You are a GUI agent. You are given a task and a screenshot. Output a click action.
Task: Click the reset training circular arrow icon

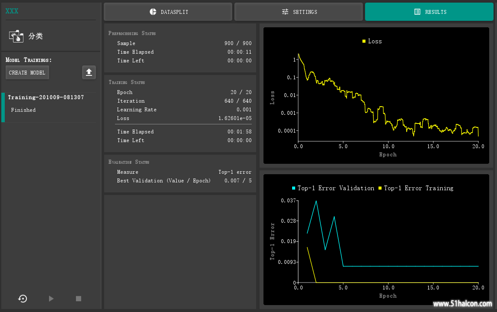23,299
